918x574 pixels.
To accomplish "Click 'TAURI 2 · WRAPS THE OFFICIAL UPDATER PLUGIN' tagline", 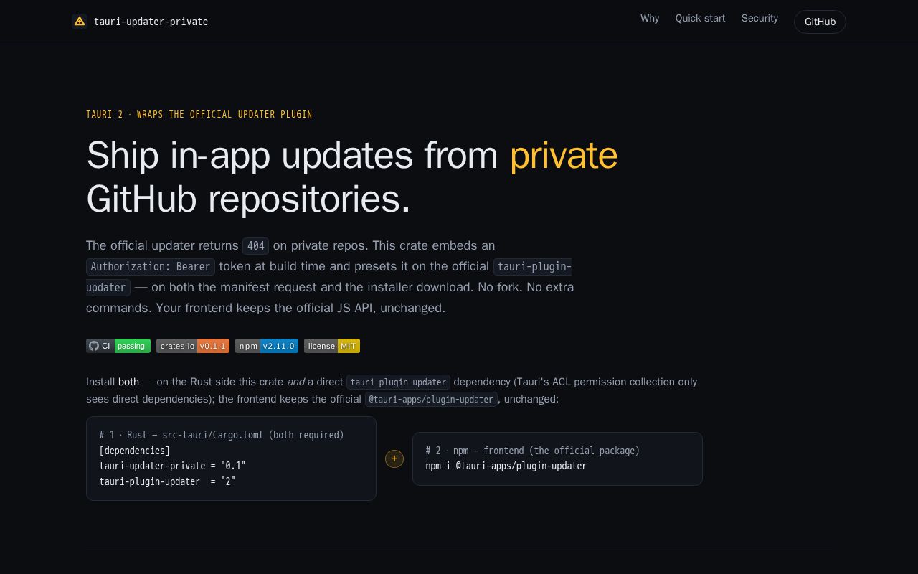I will pyautogui.click(x=199, y=114).
